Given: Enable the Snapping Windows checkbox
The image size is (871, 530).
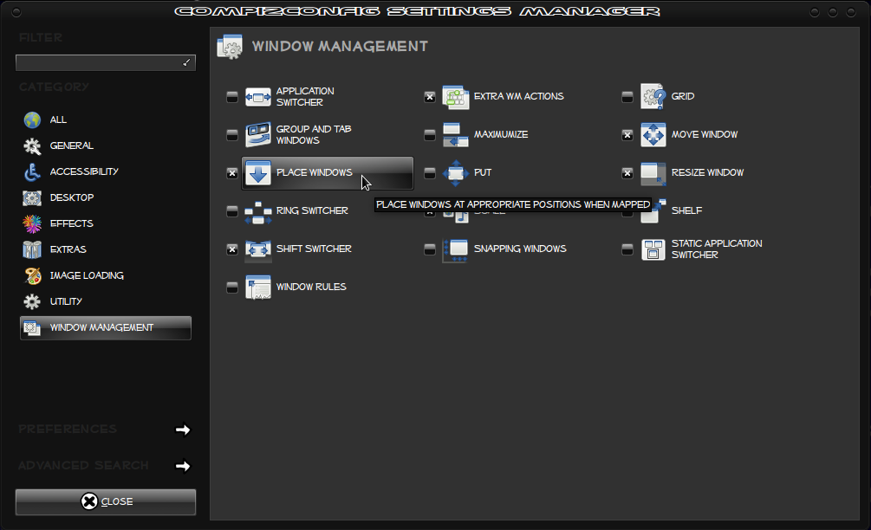Looking at the screenshot, I should 430,249.
